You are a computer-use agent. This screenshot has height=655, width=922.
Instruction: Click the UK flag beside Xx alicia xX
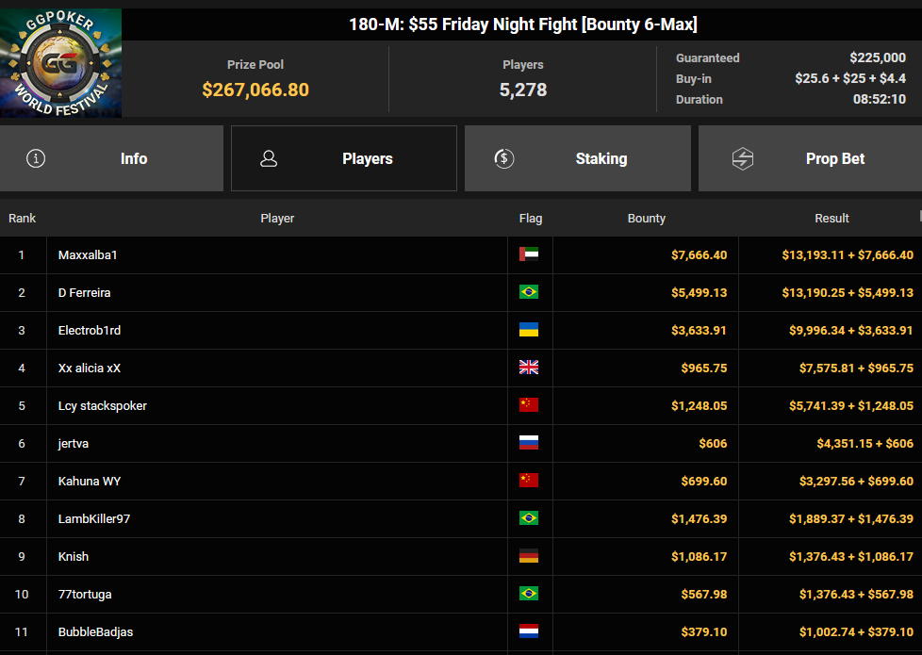(x=529, y=368)
